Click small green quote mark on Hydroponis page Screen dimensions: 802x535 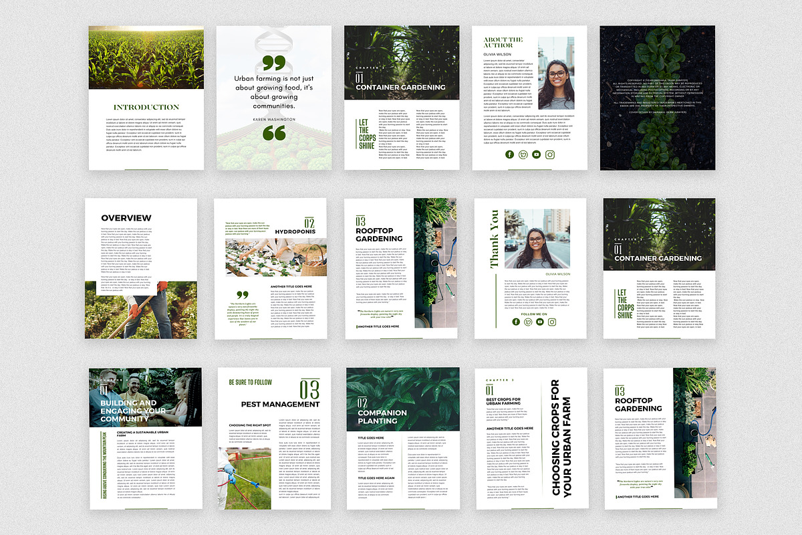pos(243,295)
